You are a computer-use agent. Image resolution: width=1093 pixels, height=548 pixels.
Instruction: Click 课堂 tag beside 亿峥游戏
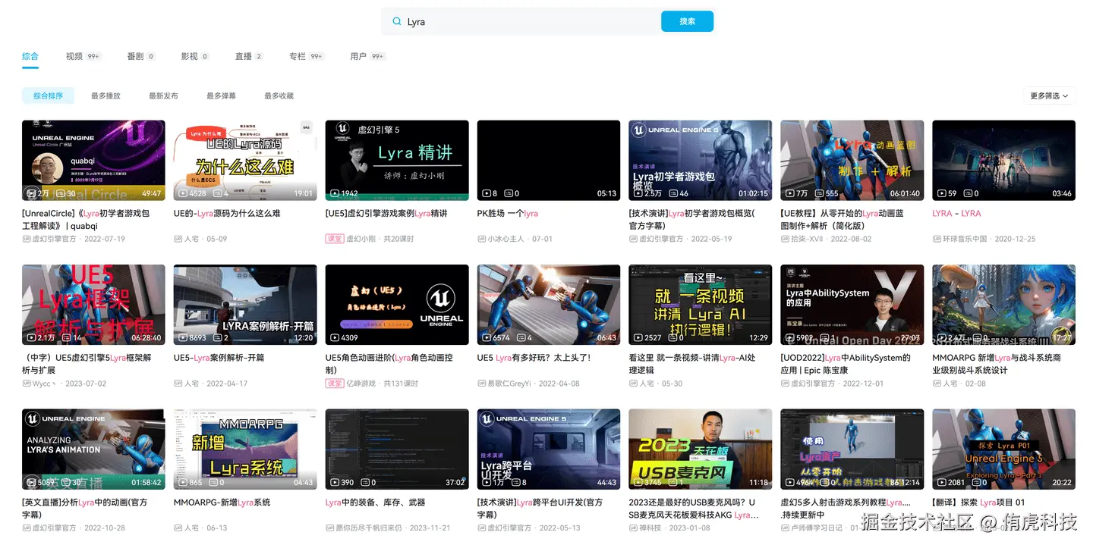point(335,384)
